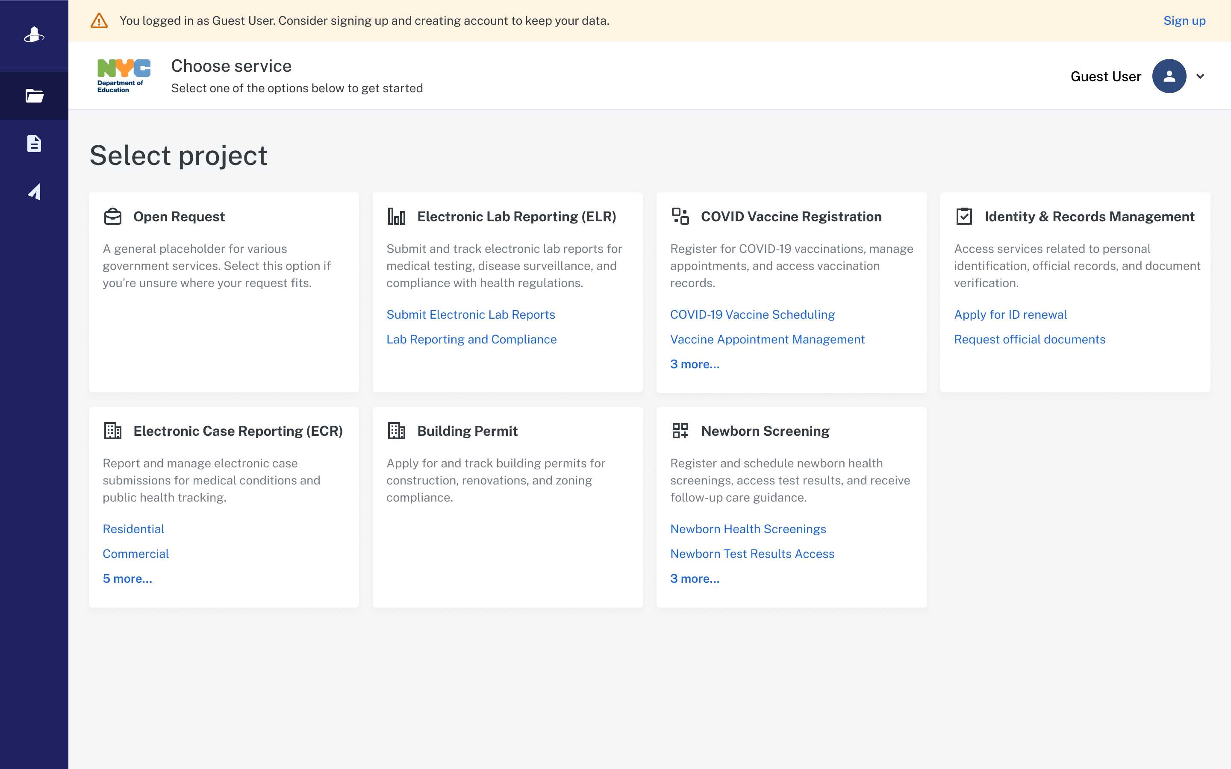
Task: Click the Guest User avatar icon
Action: (x=1169, y=76)
